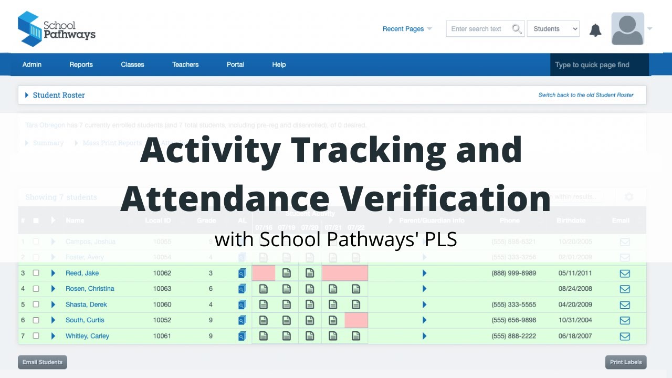Viewport: 672px width, 378px height.
Task: Click phone number (888) 999-8989
Action: point(513,273)
